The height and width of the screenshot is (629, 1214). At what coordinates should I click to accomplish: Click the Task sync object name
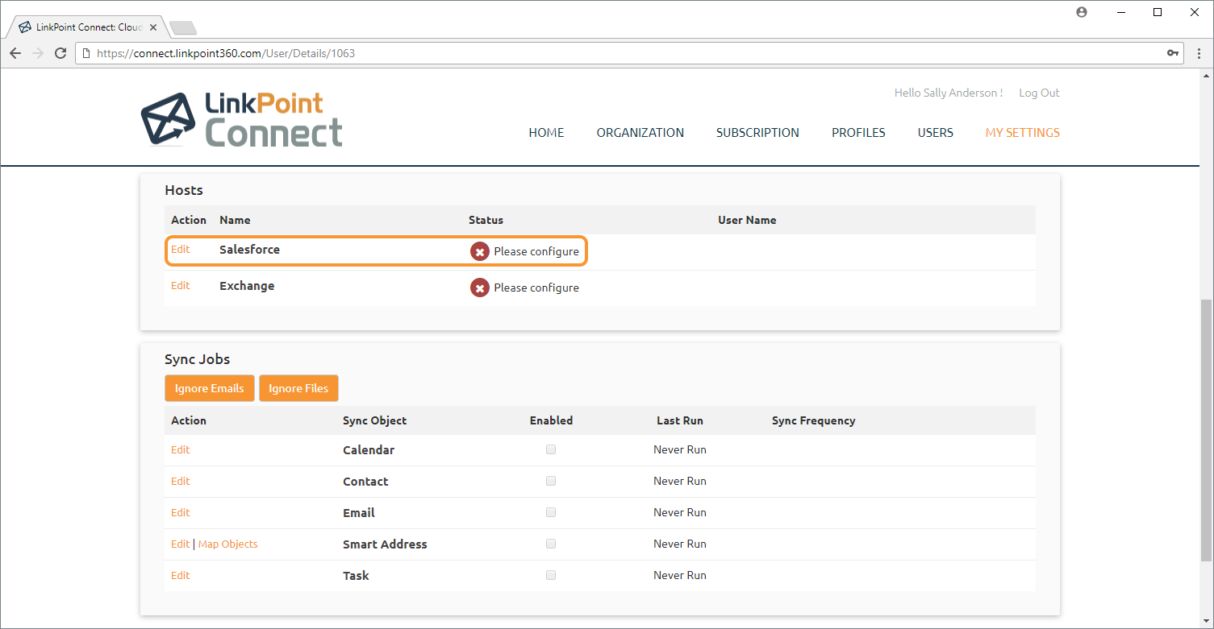pos(356,576)
